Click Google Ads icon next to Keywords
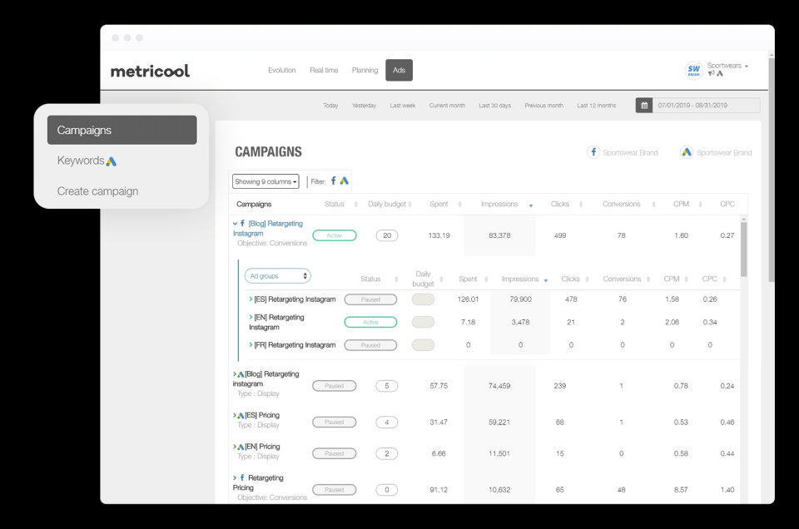The width and height of the screenshot is (799, 529). tap(111, 161)
